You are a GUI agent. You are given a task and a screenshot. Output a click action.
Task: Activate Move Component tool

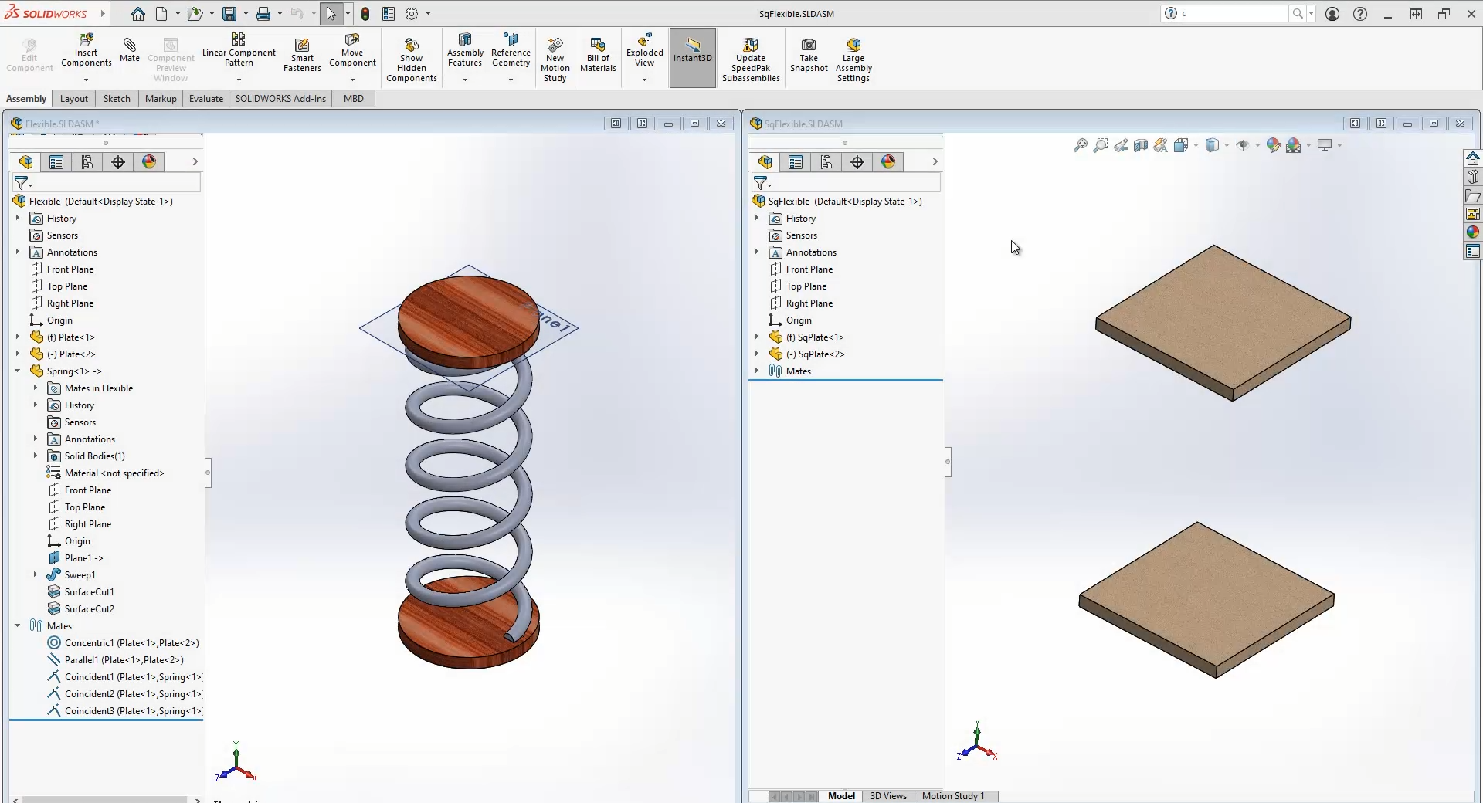coord(352,50)
